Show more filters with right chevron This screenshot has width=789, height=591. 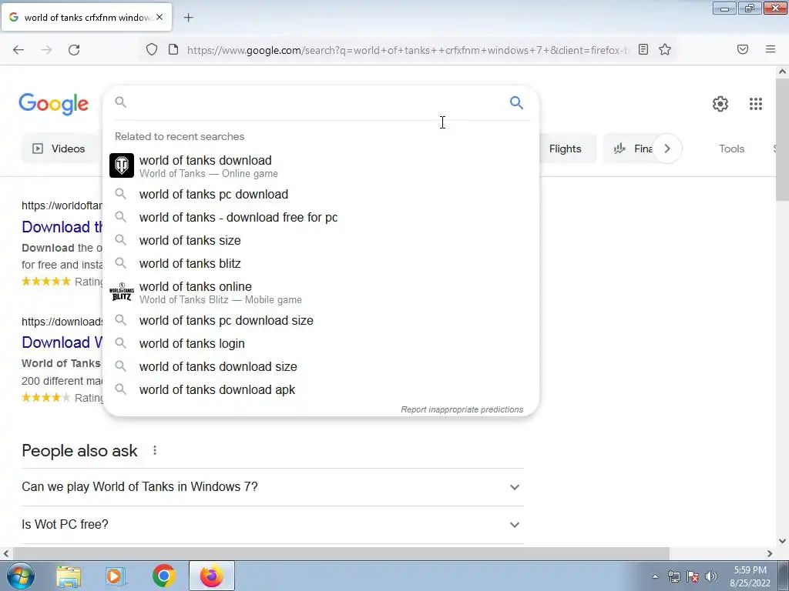pyautogui.click(x=667, y=149)
